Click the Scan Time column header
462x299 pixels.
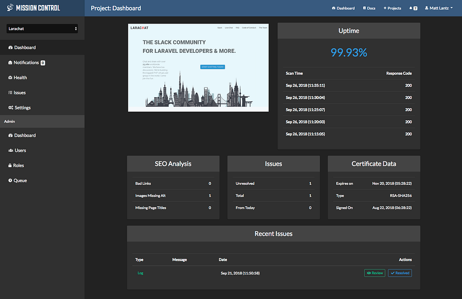tap(294, 73)
